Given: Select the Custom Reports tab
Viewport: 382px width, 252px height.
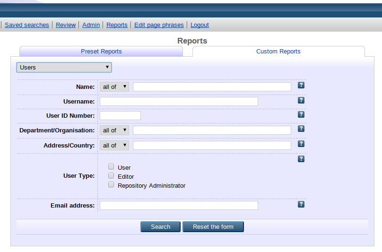Looking at the screenshot, I should [x=278, y=52].
